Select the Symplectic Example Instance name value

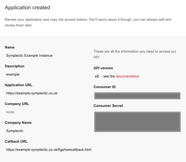pos(29,56)
